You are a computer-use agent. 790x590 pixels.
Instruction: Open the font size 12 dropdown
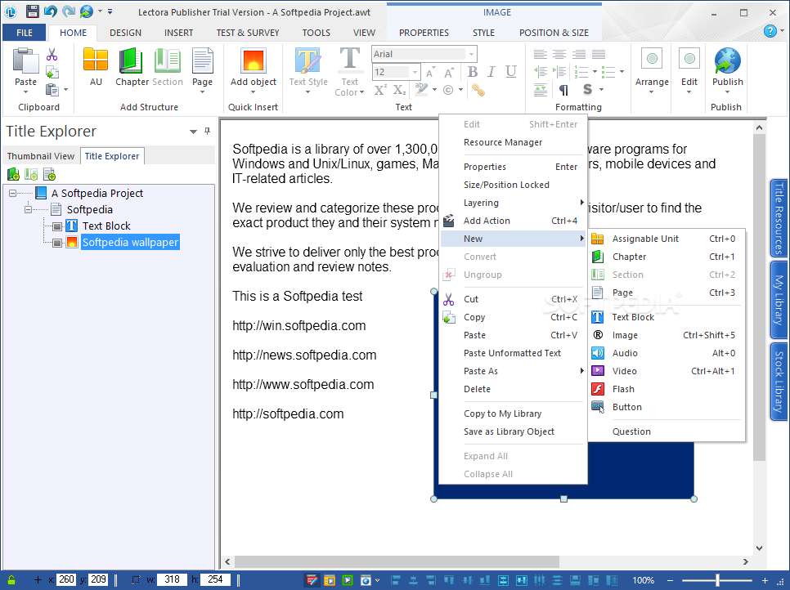tap(415, 72)
